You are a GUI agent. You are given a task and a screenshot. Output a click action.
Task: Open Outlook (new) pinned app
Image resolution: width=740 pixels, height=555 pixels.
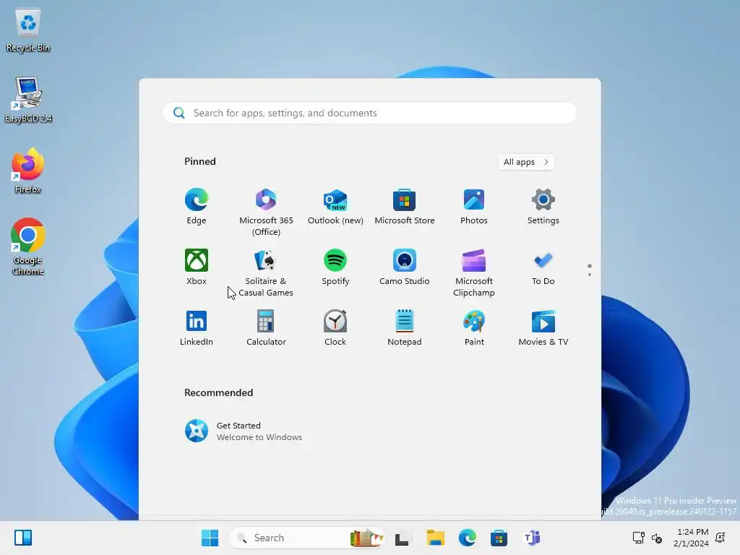click(335, 207)
